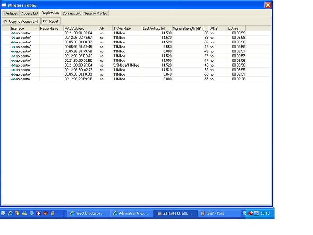Switch to the Interfaces tab
The image size is (313, 235).
[11, 13]
